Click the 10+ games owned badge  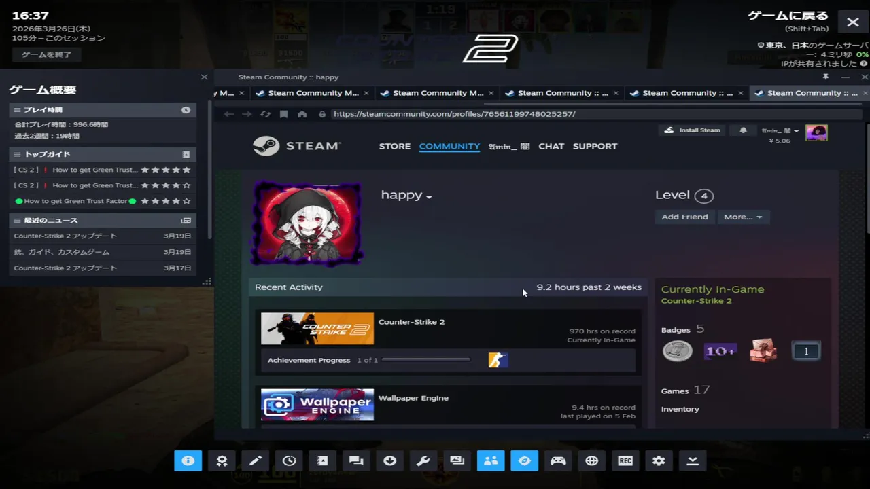[x=720, y=351]
